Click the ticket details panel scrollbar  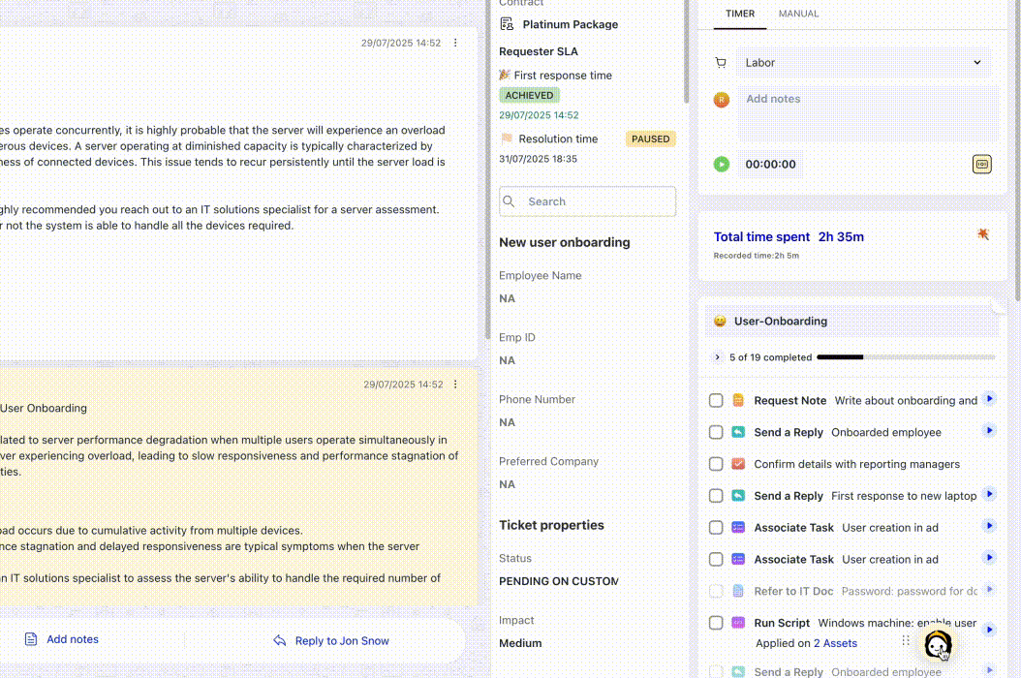(686, 51)
